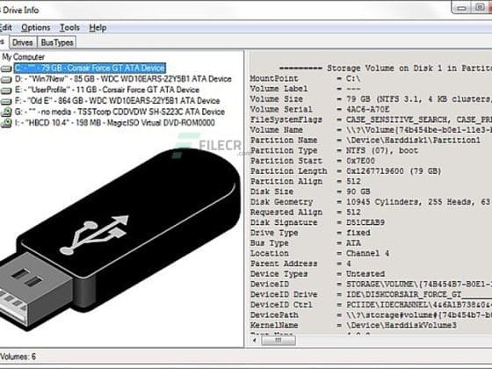Viewport: 492px width, 369px height.
Task: Select D: "Win7New" 85 GB volume
Action: coord(123,79)
